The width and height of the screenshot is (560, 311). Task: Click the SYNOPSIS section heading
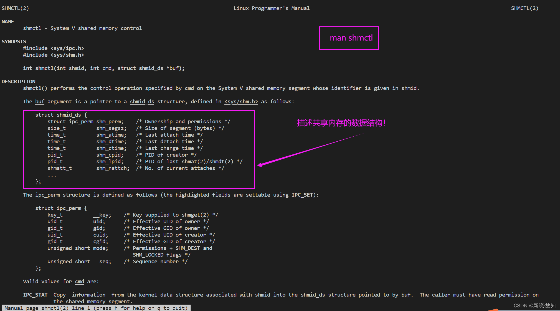(14, 42)
